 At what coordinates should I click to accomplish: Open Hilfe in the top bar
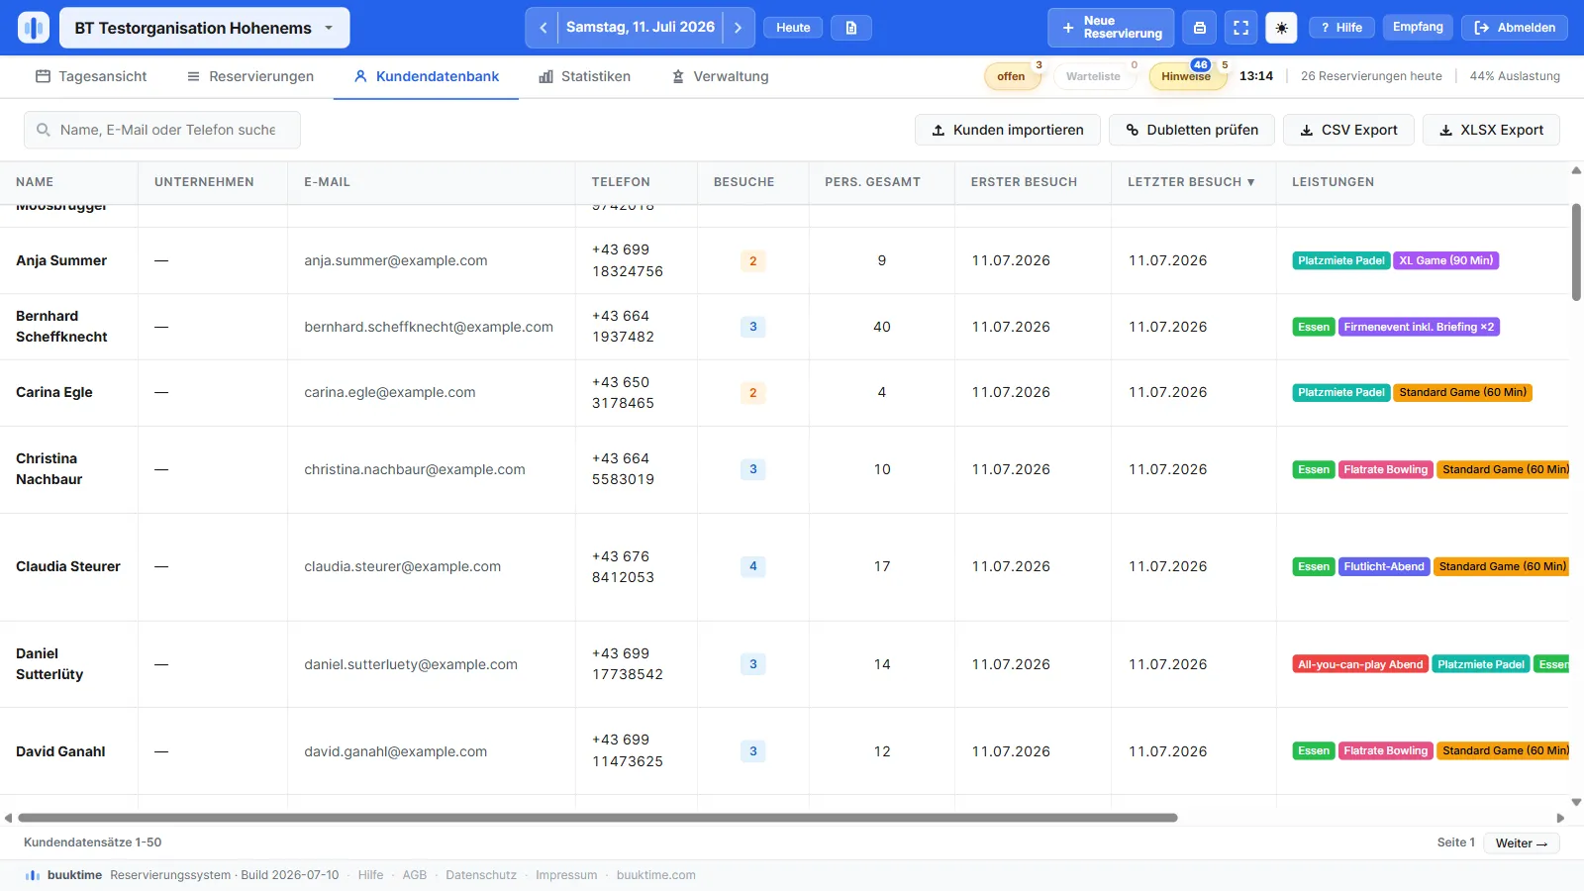1341,28
